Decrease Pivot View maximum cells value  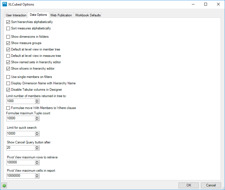(x=37, y=177)
